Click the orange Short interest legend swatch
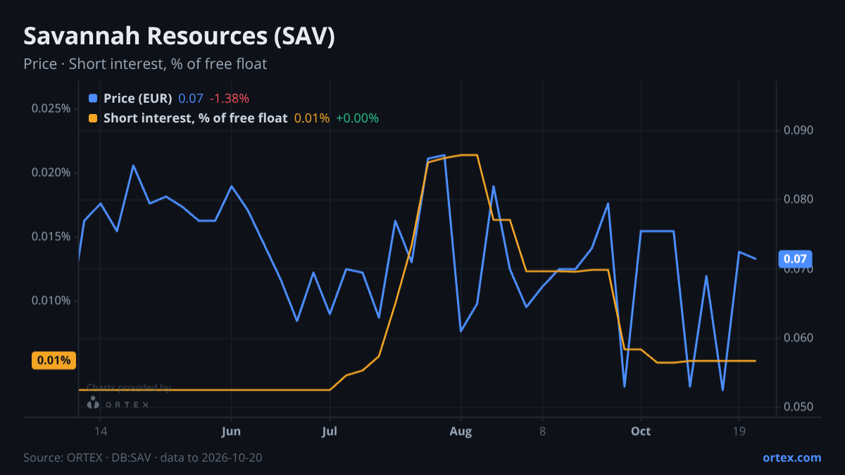845x475 pixels. [x=94, y=118]
